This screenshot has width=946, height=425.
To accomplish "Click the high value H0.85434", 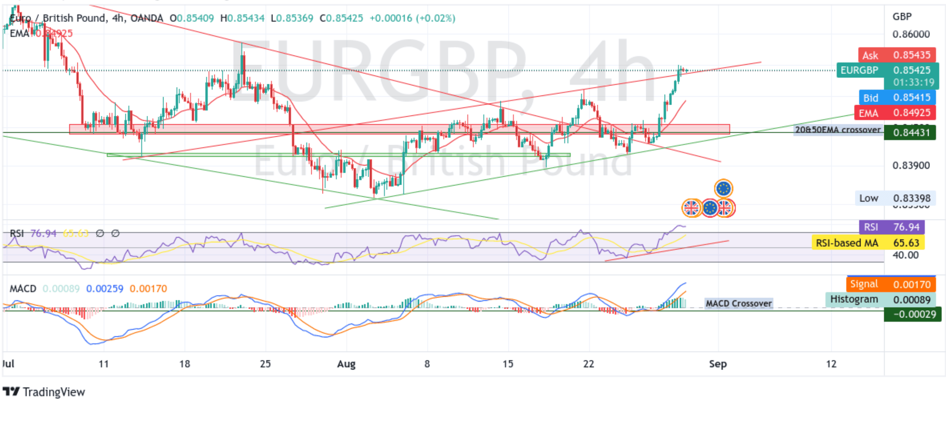I will point(242,18).
